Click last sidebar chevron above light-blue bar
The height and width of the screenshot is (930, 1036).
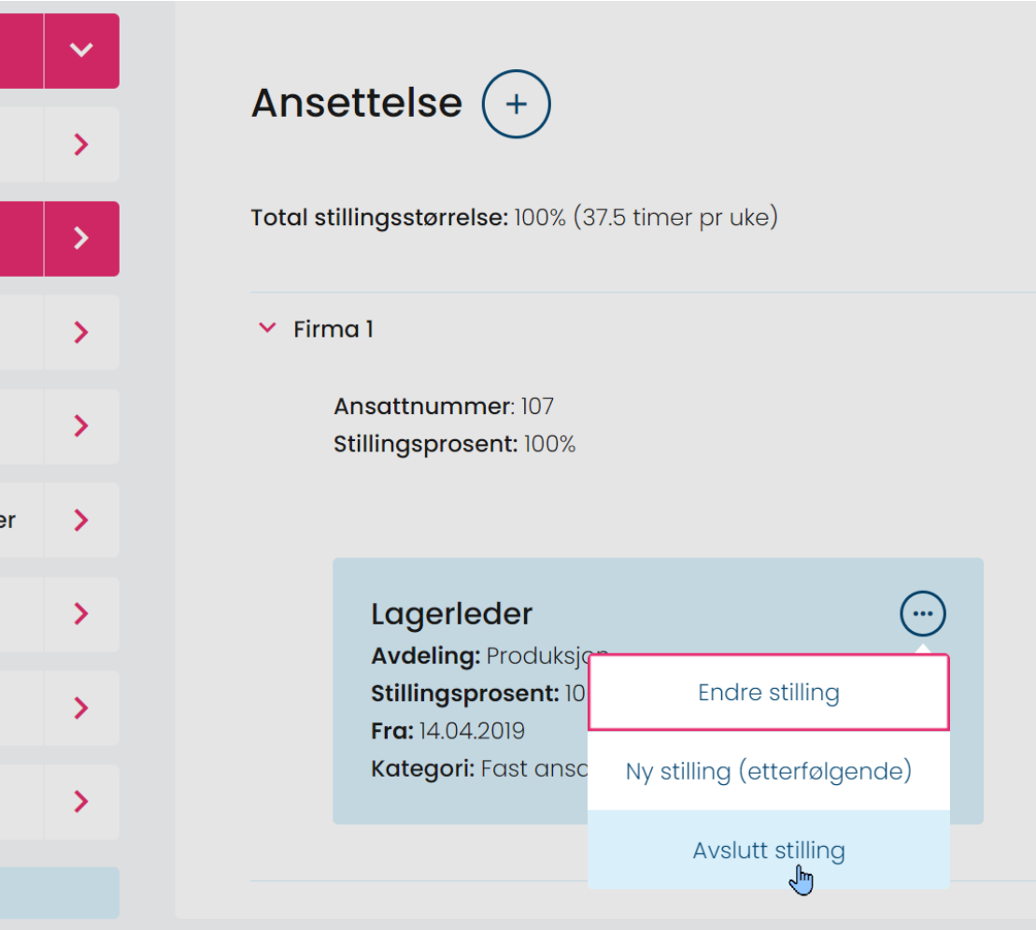[x=81, y=802]
